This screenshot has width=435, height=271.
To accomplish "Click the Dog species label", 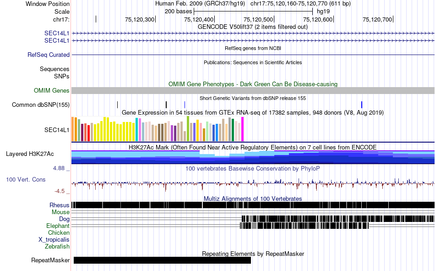I will [64, 219].
